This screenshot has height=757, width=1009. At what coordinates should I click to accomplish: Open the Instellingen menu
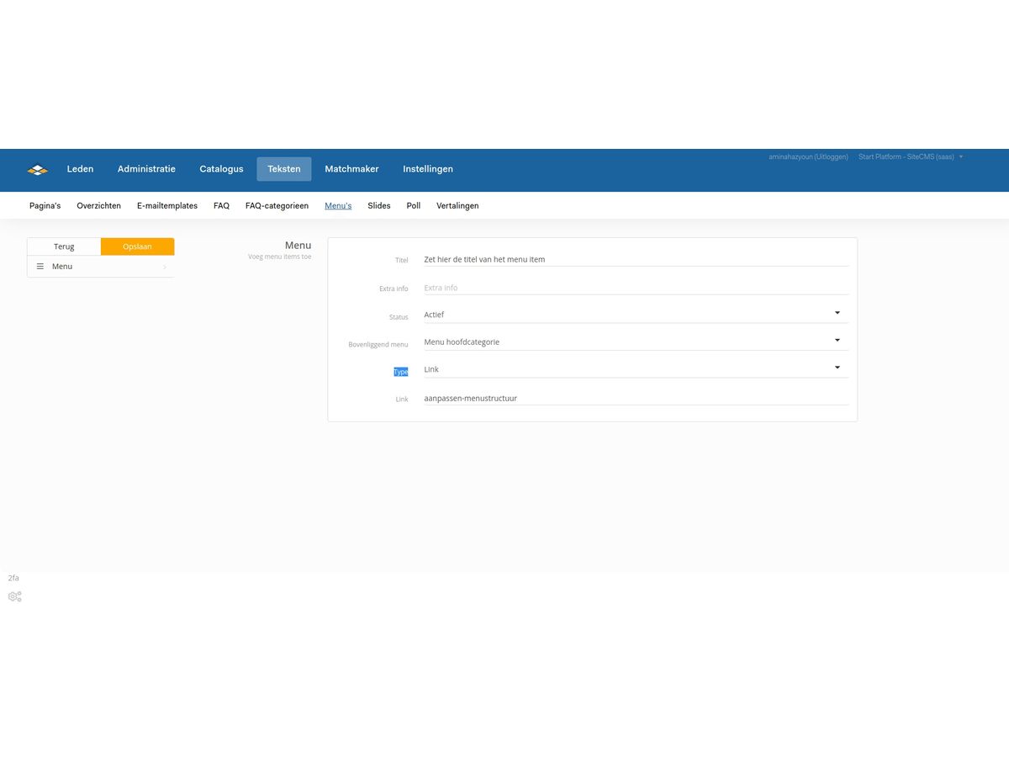[427, 169]
